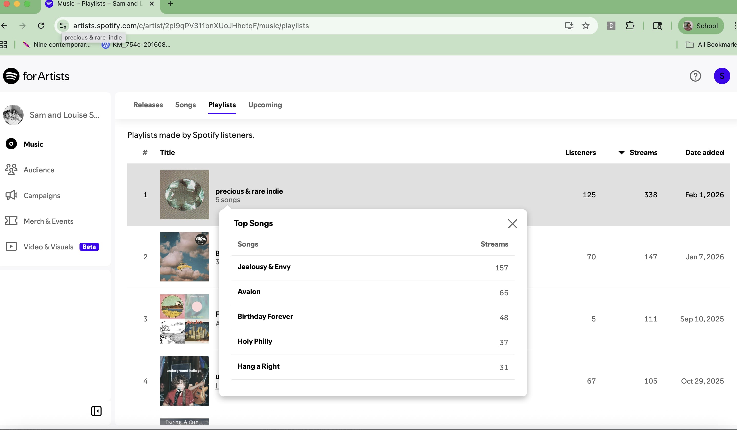737x430 pixels.
Task: Switch to the Upcoming tab
Action: click(x=265, y=105)
